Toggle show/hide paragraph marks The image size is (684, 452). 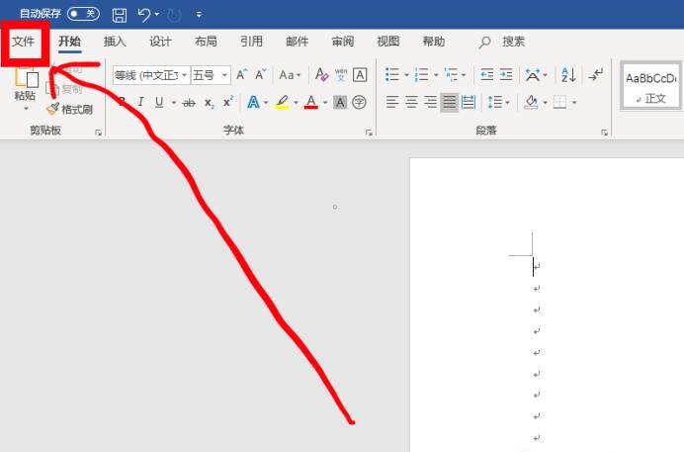click(x=596, y=74)
